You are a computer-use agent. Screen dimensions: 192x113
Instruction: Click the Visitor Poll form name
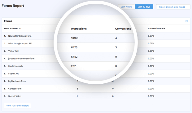click(13, 51)
